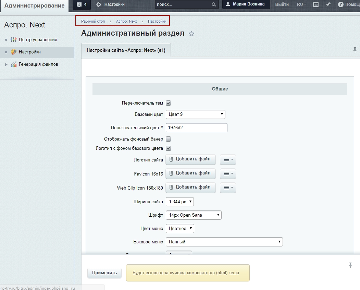The width and height of the screenshot is (360, 290).
Task: Add page to favorites with the star icon
Action: tap(191, 34)
